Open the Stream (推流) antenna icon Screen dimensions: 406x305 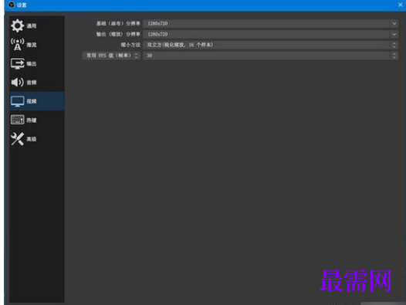coord(17,45)
